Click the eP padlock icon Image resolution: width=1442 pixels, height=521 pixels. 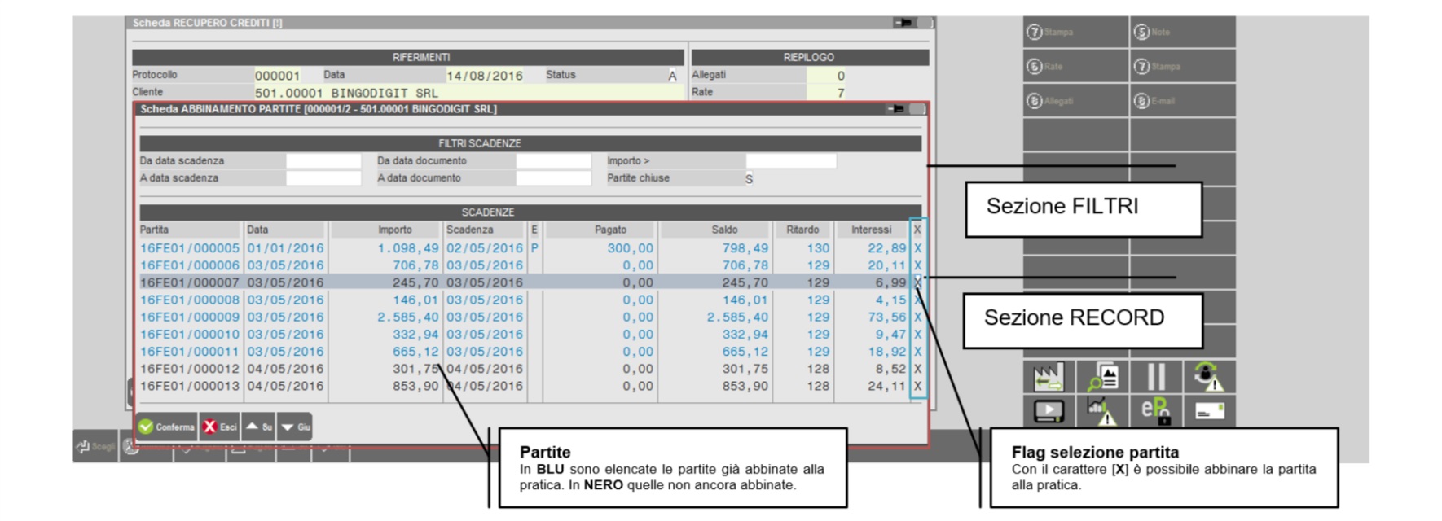[1156, 411]
